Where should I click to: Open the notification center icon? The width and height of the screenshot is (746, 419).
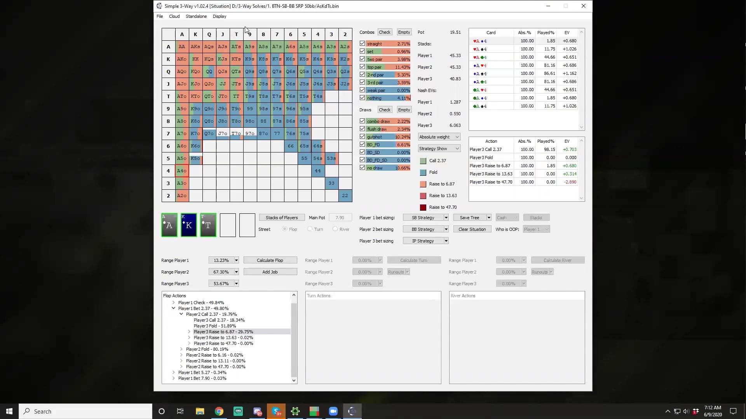tap(733, 411)
